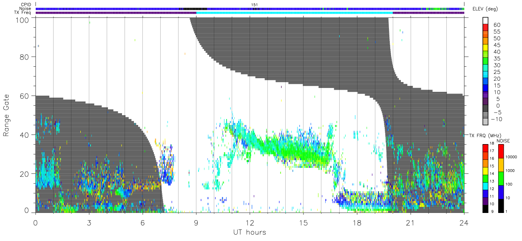Click the x-axis tick label 0

coord(35,222)
